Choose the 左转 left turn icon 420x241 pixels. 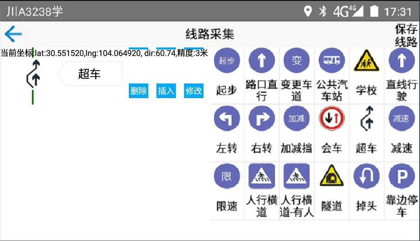[x=227, y=119]
